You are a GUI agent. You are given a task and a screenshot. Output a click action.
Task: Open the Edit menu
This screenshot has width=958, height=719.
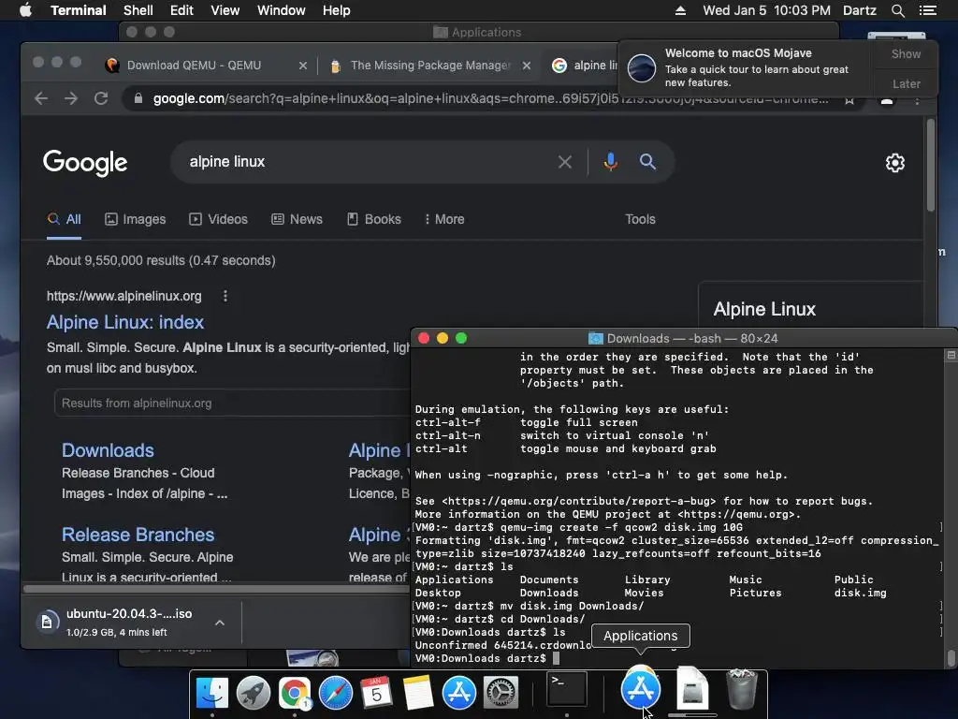tap(181, 10)
